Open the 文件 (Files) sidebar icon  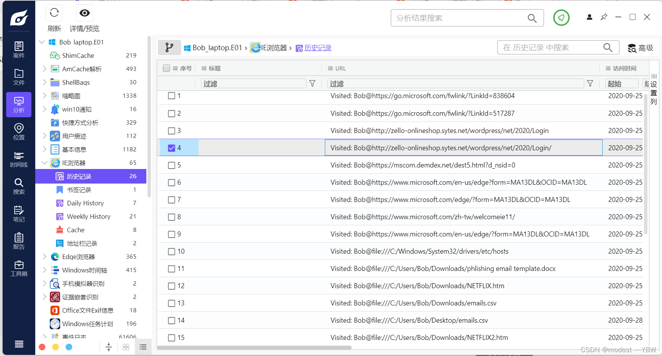[19, 77]
